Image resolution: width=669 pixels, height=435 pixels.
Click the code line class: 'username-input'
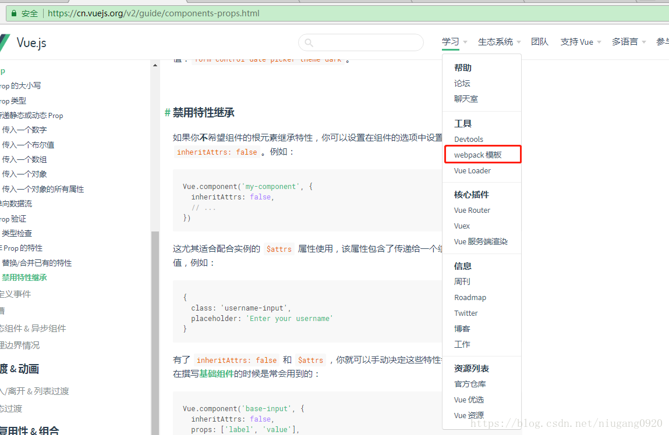click(241, 308)
